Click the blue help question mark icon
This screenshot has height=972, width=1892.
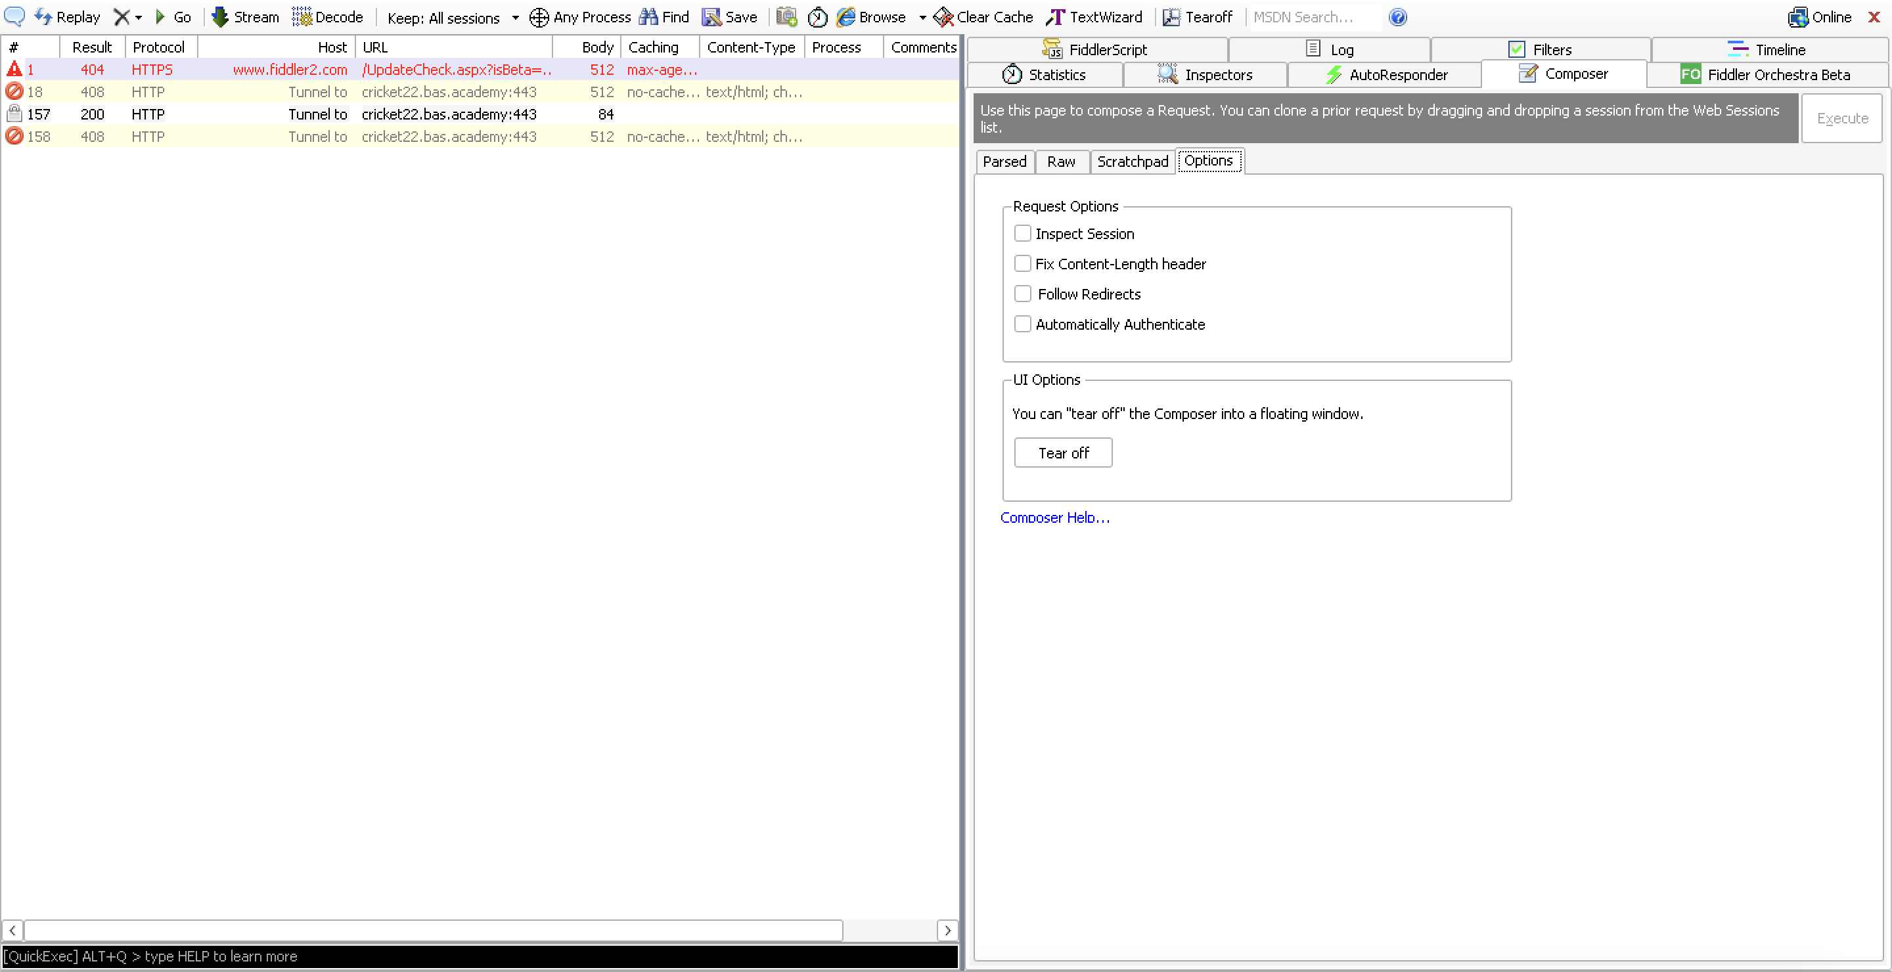tap(1398, 17)
